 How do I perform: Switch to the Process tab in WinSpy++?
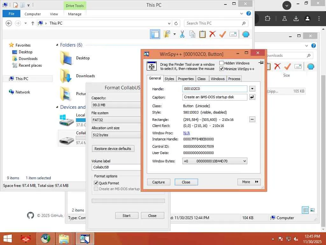[234, 79]
